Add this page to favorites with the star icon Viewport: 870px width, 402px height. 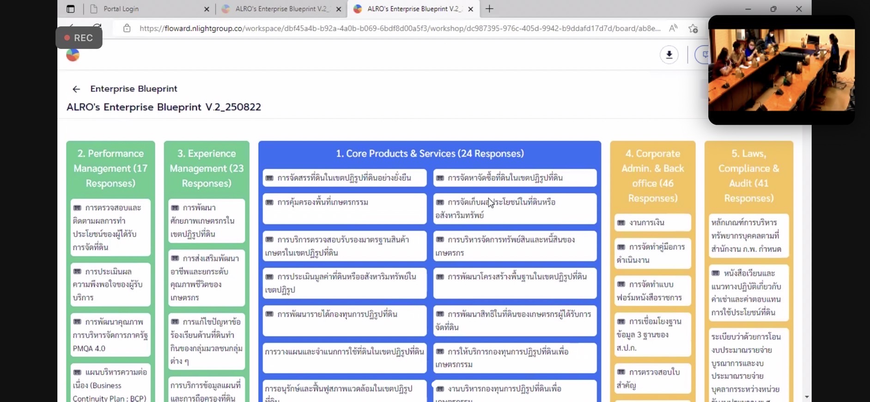coord(693,28)
